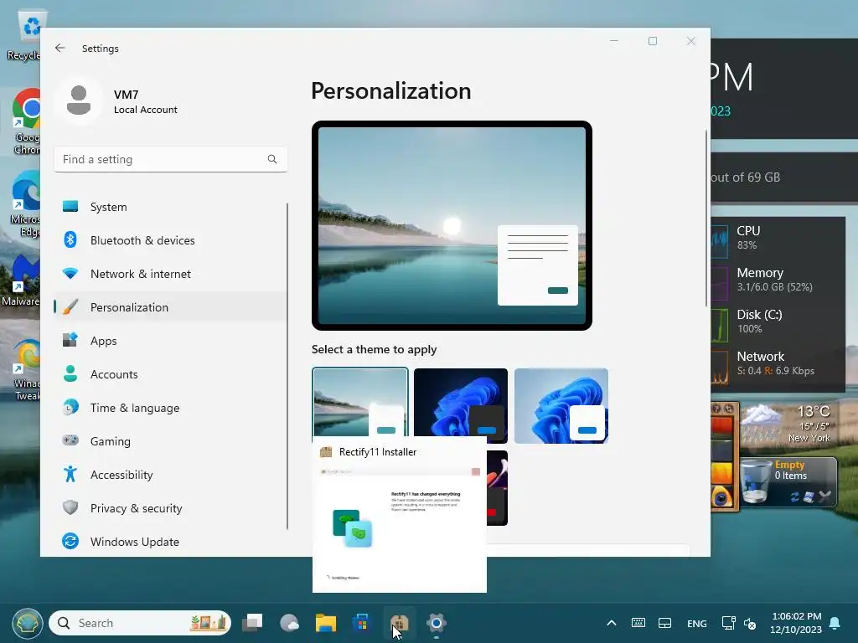Click the magnifier icon in Find a setting
The height and width of the screenshot is (643, 858).
pyautogui.click(x=272, y=159)
